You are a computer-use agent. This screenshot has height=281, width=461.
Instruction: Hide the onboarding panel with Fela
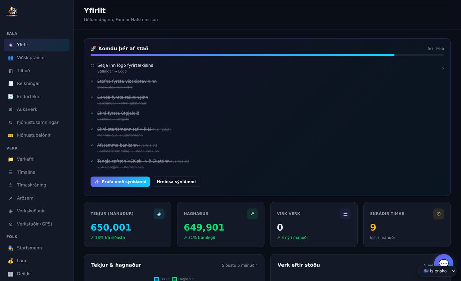tap(440, 49)
